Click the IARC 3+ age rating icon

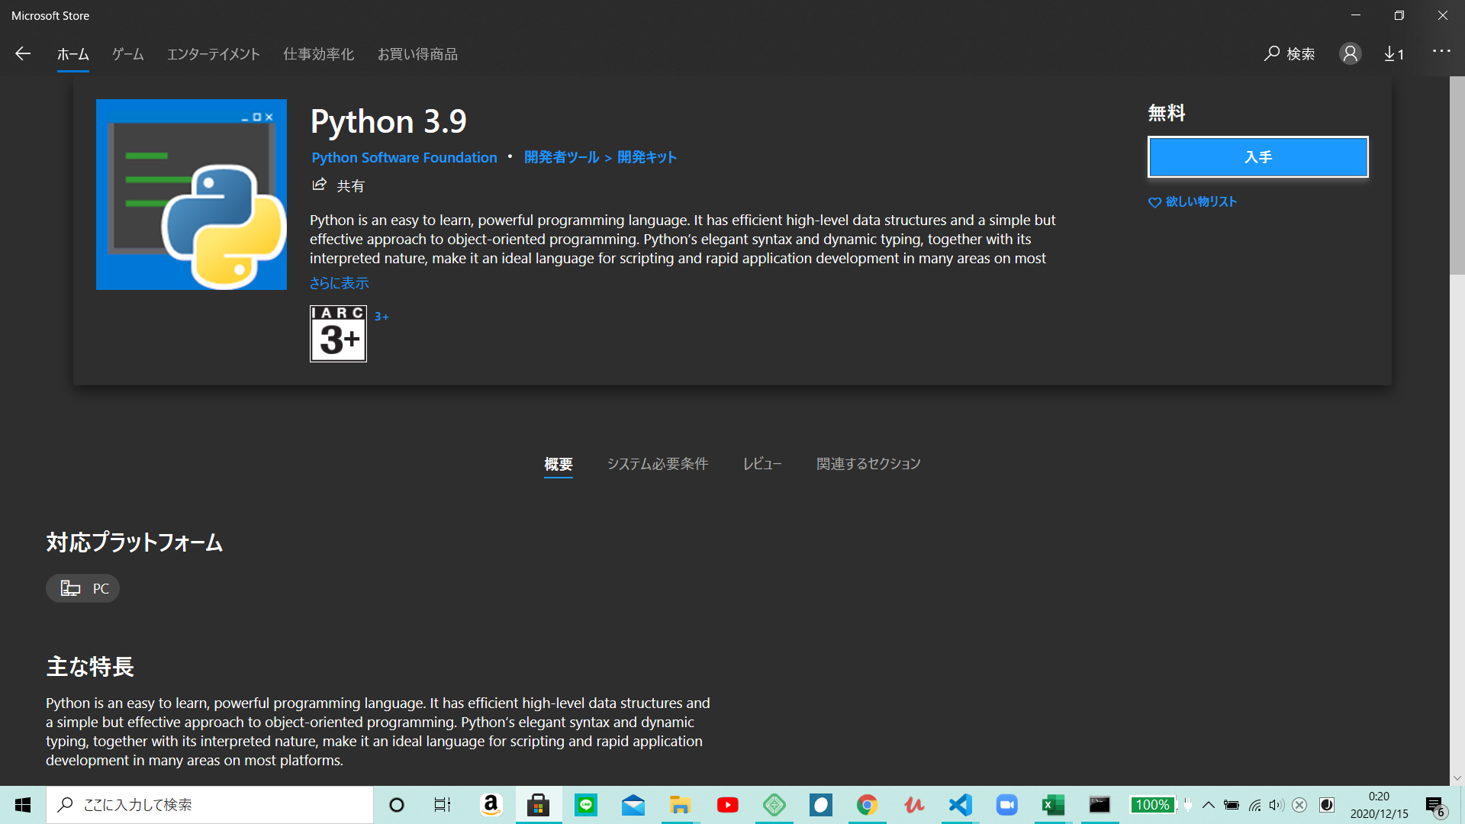[338, 333]
